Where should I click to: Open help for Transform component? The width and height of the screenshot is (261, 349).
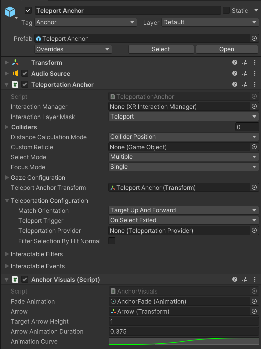235,63
